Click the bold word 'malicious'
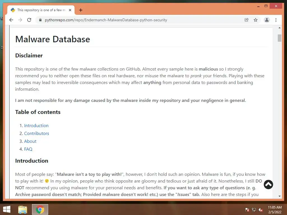Image resolution: width=287 pixels, height=215 pixels. tap(208, 69)
